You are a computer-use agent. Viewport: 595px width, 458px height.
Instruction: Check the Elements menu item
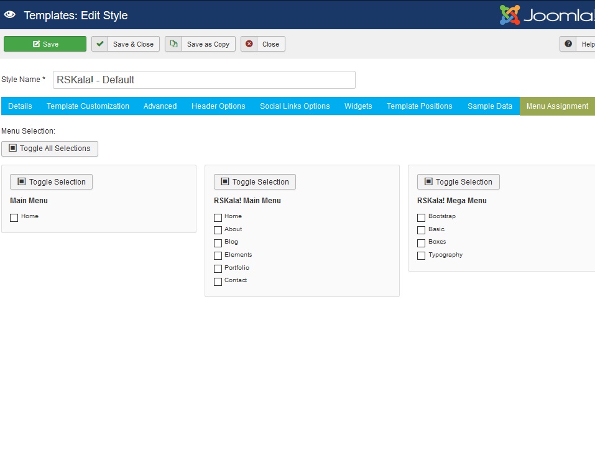pyautogui.click(x=218, y=255)
